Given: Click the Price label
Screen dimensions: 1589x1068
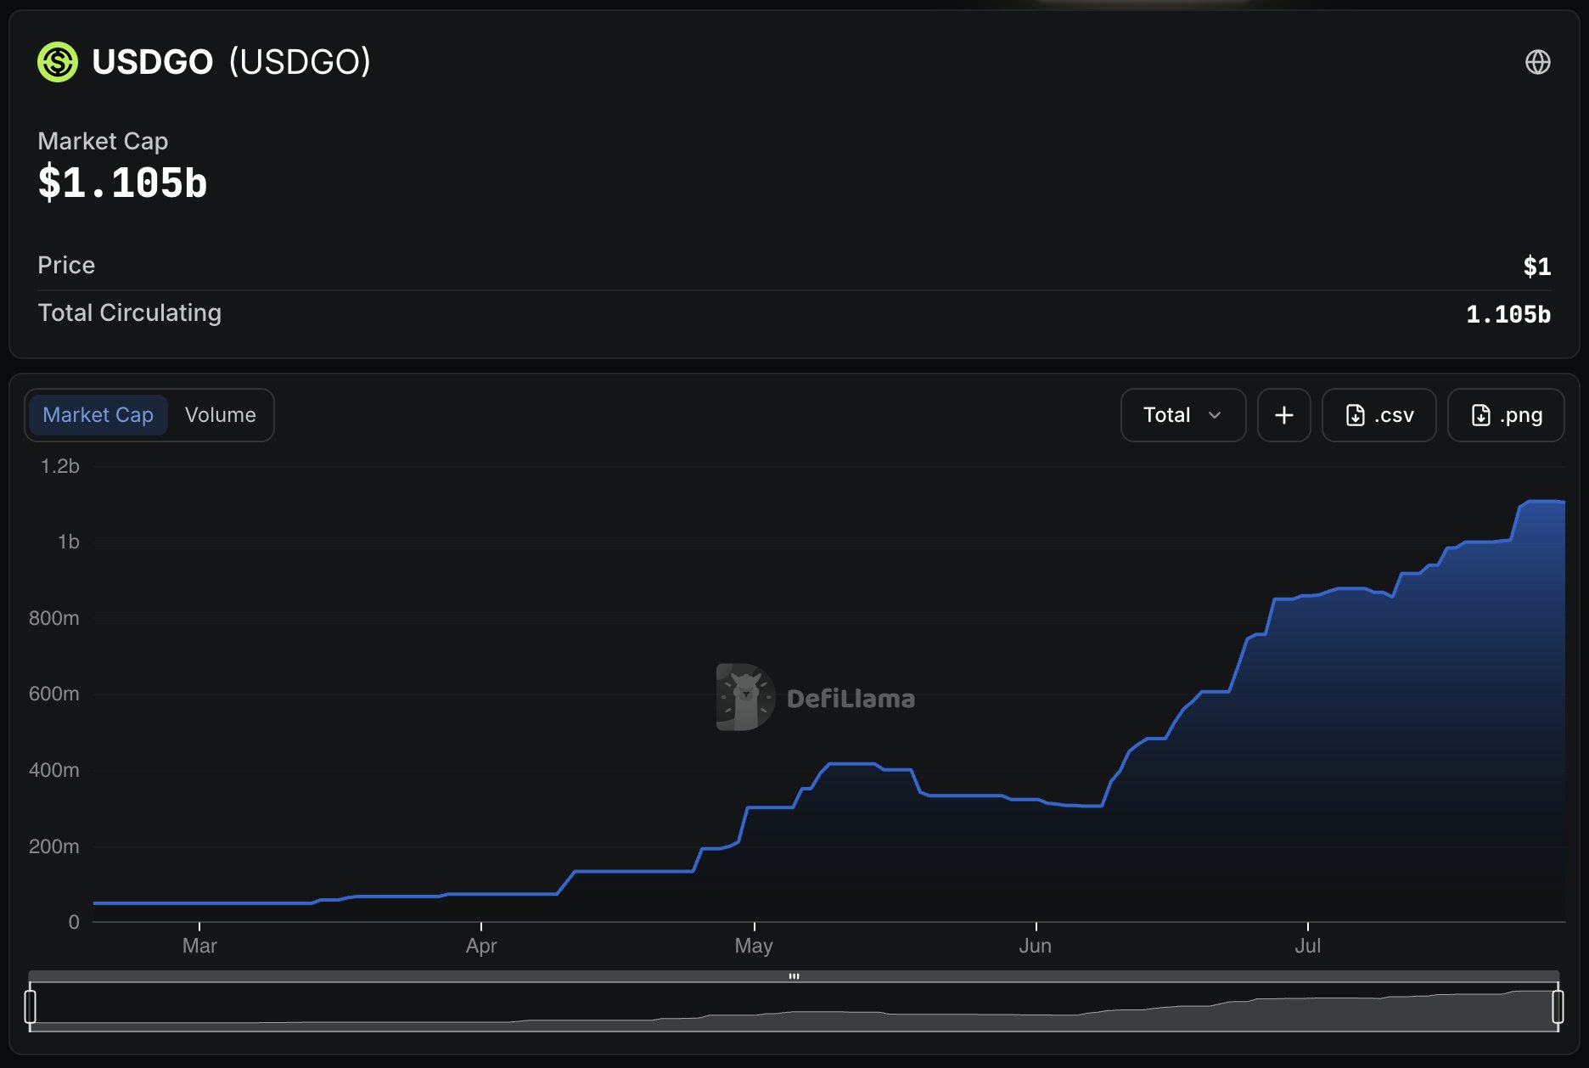Looking at the screenshot, I should pos(66,265).
